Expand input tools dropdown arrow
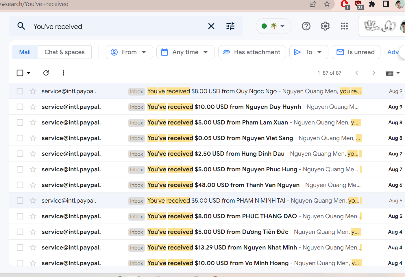Viewport: 405px width, 277px height. (x=398, y=73)
